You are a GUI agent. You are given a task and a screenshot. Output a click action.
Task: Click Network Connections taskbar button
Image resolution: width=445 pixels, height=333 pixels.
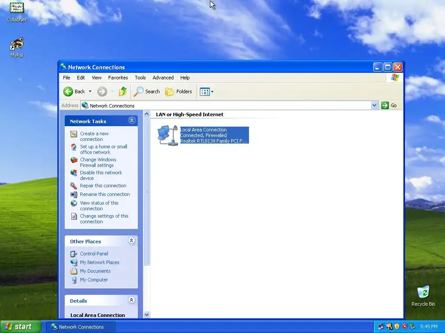point(81,327)
